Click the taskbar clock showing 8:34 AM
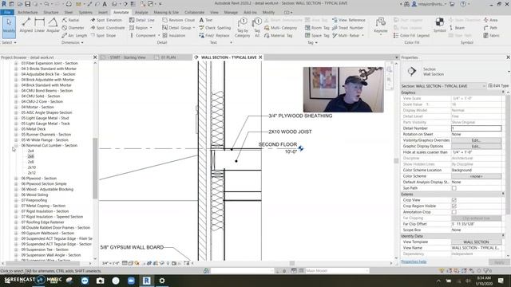511x287 pixels. tap(484, 281)
